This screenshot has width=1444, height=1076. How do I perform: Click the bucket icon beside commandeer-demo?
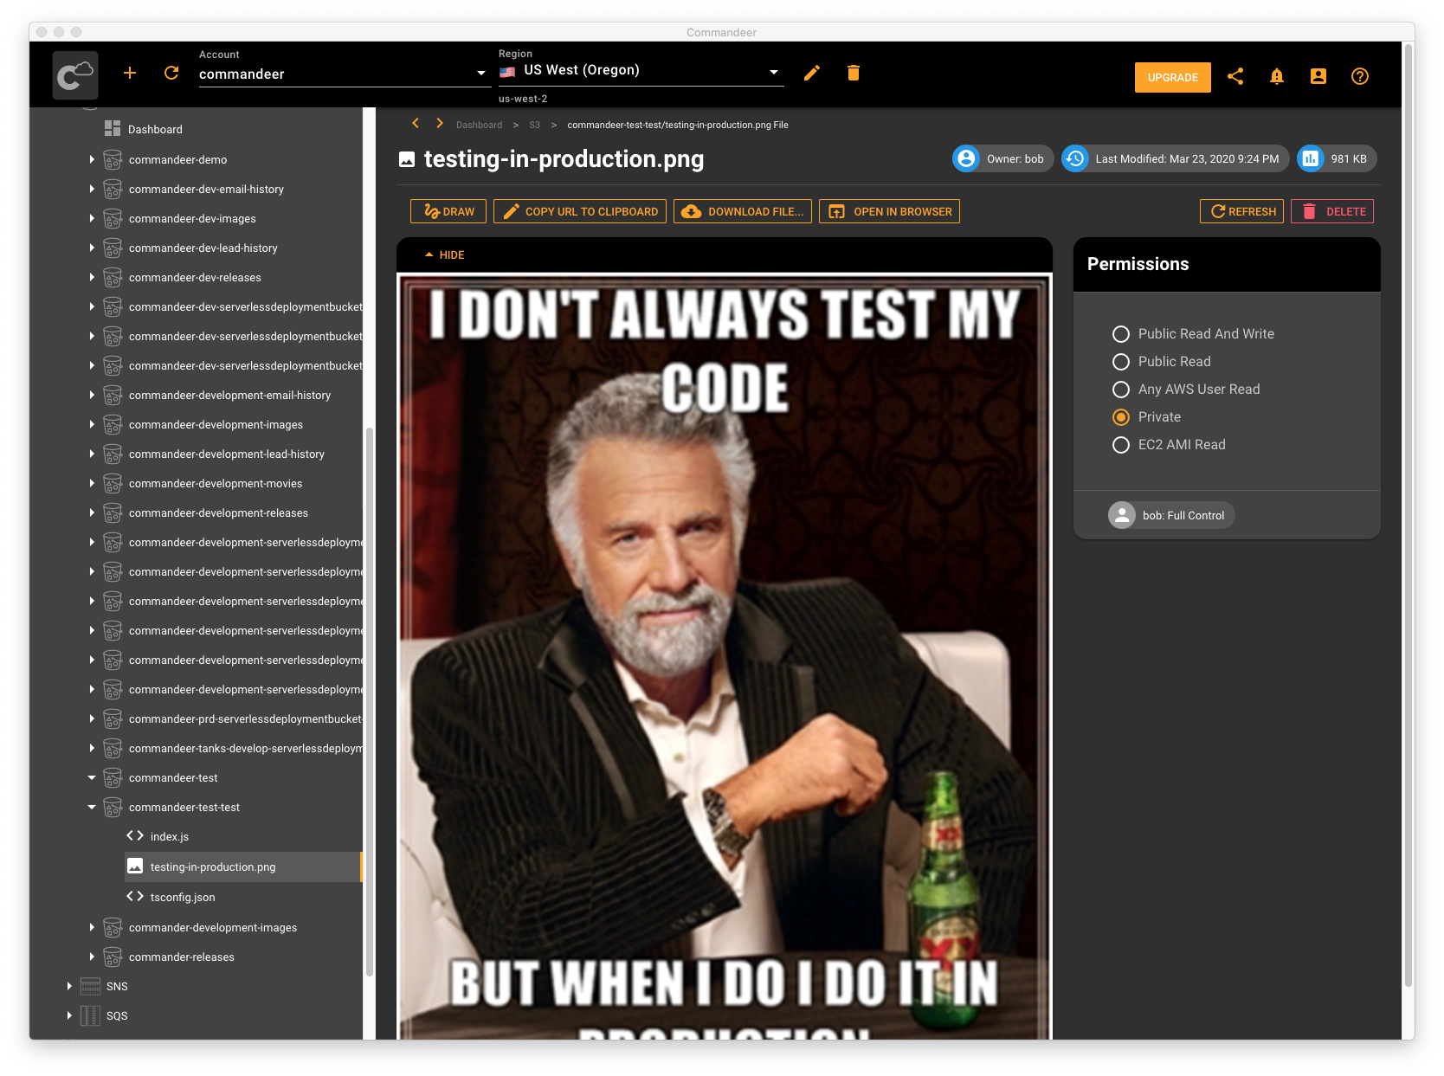[x=113, y=159]
